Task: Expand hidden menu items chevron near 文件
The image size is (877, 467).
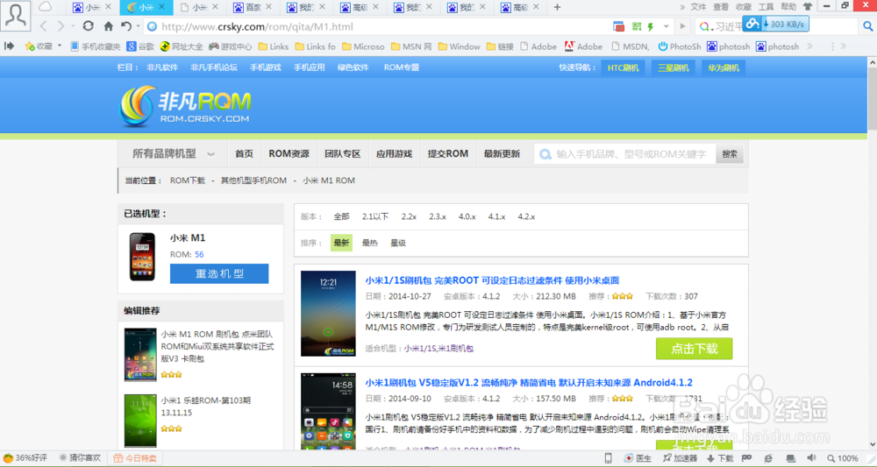Action: pos(681,7)
